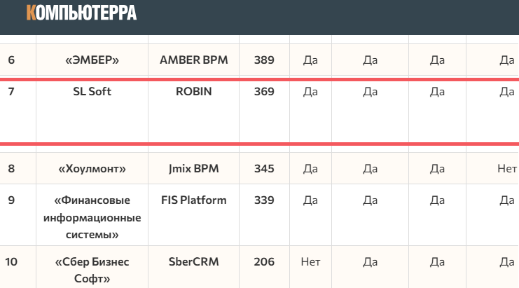The height and width of the screenshot is (288, 519).
Task: Click the ROBIN product name
Action: tap(194, 92)
